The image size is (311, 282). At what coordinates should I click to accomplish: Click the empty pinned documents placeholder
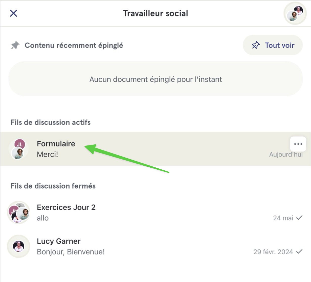[x=155, y=79]
